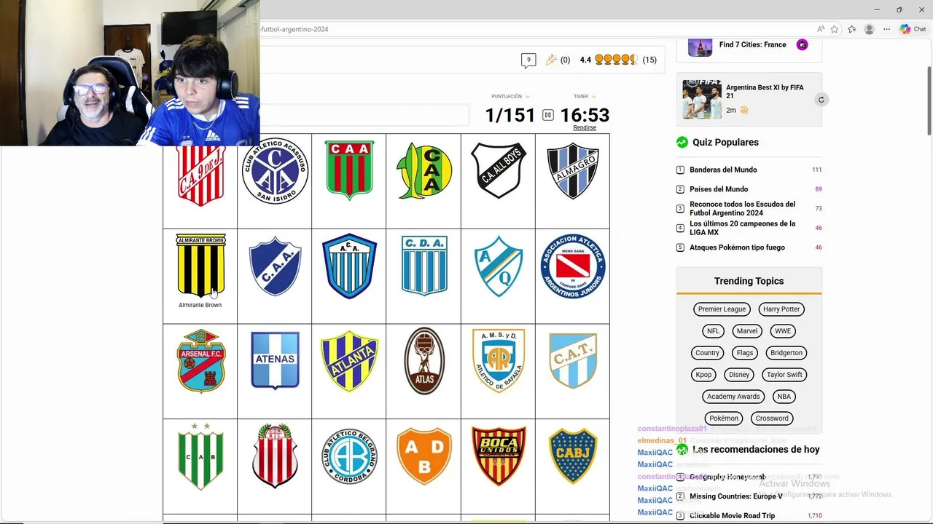This screenshot has height=524, width=933.
Task: Select the WWE trending topic
Action: pyautogui.click(x=783, y=331)
